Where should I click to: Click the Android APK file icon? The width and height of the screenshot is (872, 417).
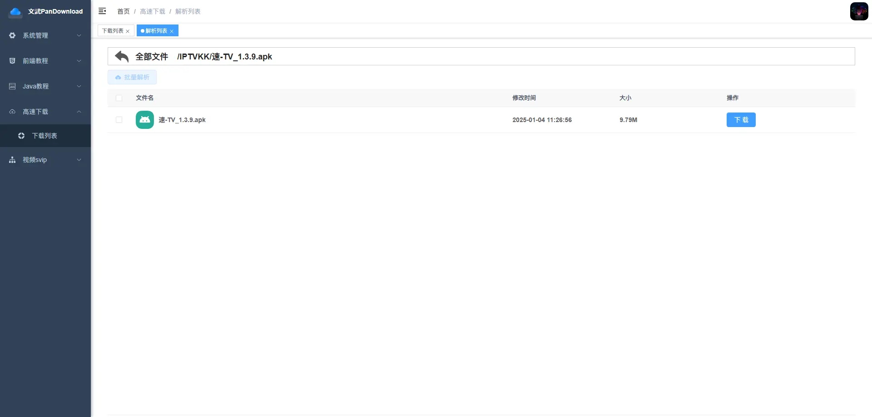144,120
